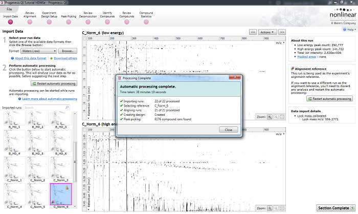Open the Format dropdown showing Waters (.raw)
This screenshot has width=358, height=214.
click(x=39, y=51)
